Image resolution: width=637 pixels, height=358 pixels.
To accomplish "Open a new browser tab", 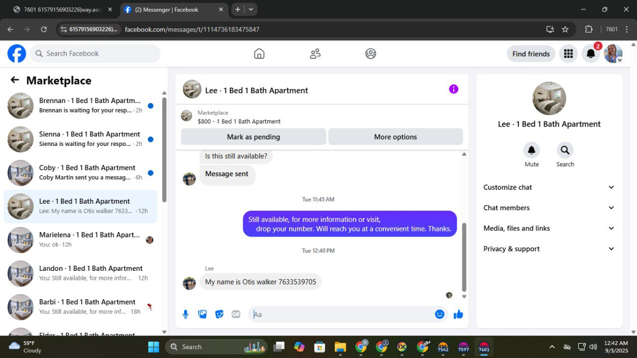I will point(238,9).
